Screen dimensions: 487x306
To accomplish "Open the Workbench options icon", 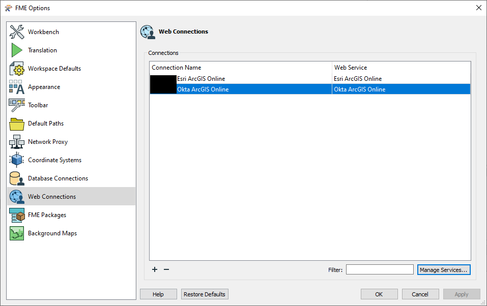I will (17, 32).
